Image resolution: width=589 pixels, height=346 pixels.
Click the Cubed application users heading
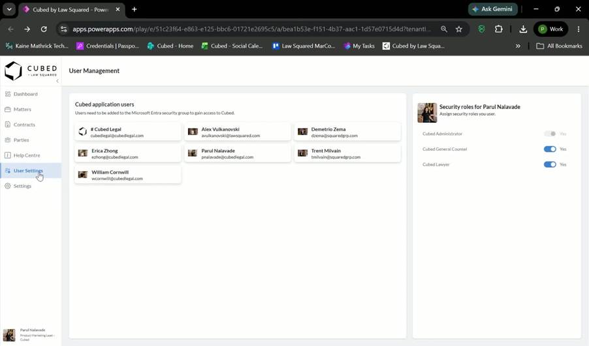(x=104, y=104)
